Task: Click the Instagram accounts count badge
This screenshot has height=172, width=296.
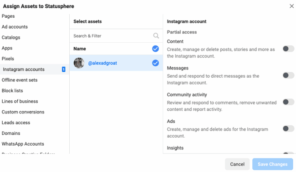Action: [x=64, y=69]
